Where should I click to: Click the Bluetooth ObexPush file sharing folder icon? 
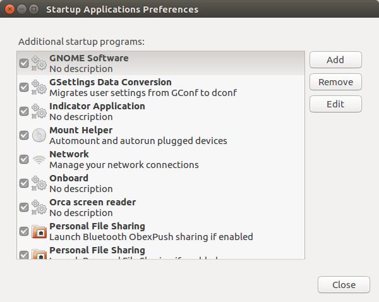(x=39, y=231)
